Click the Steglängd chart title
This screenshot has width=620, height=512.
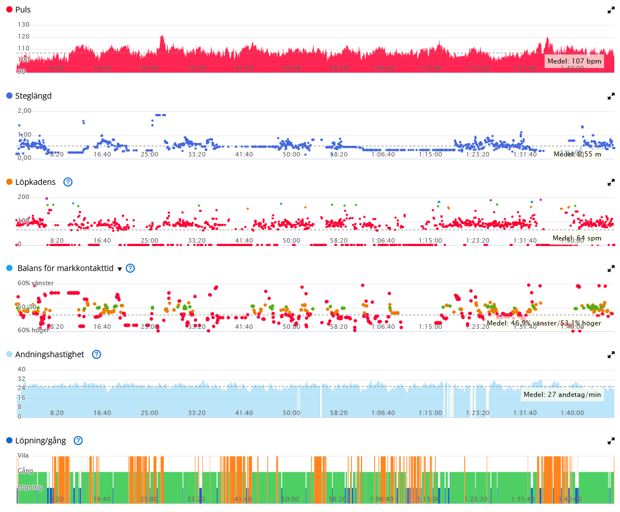33,96
